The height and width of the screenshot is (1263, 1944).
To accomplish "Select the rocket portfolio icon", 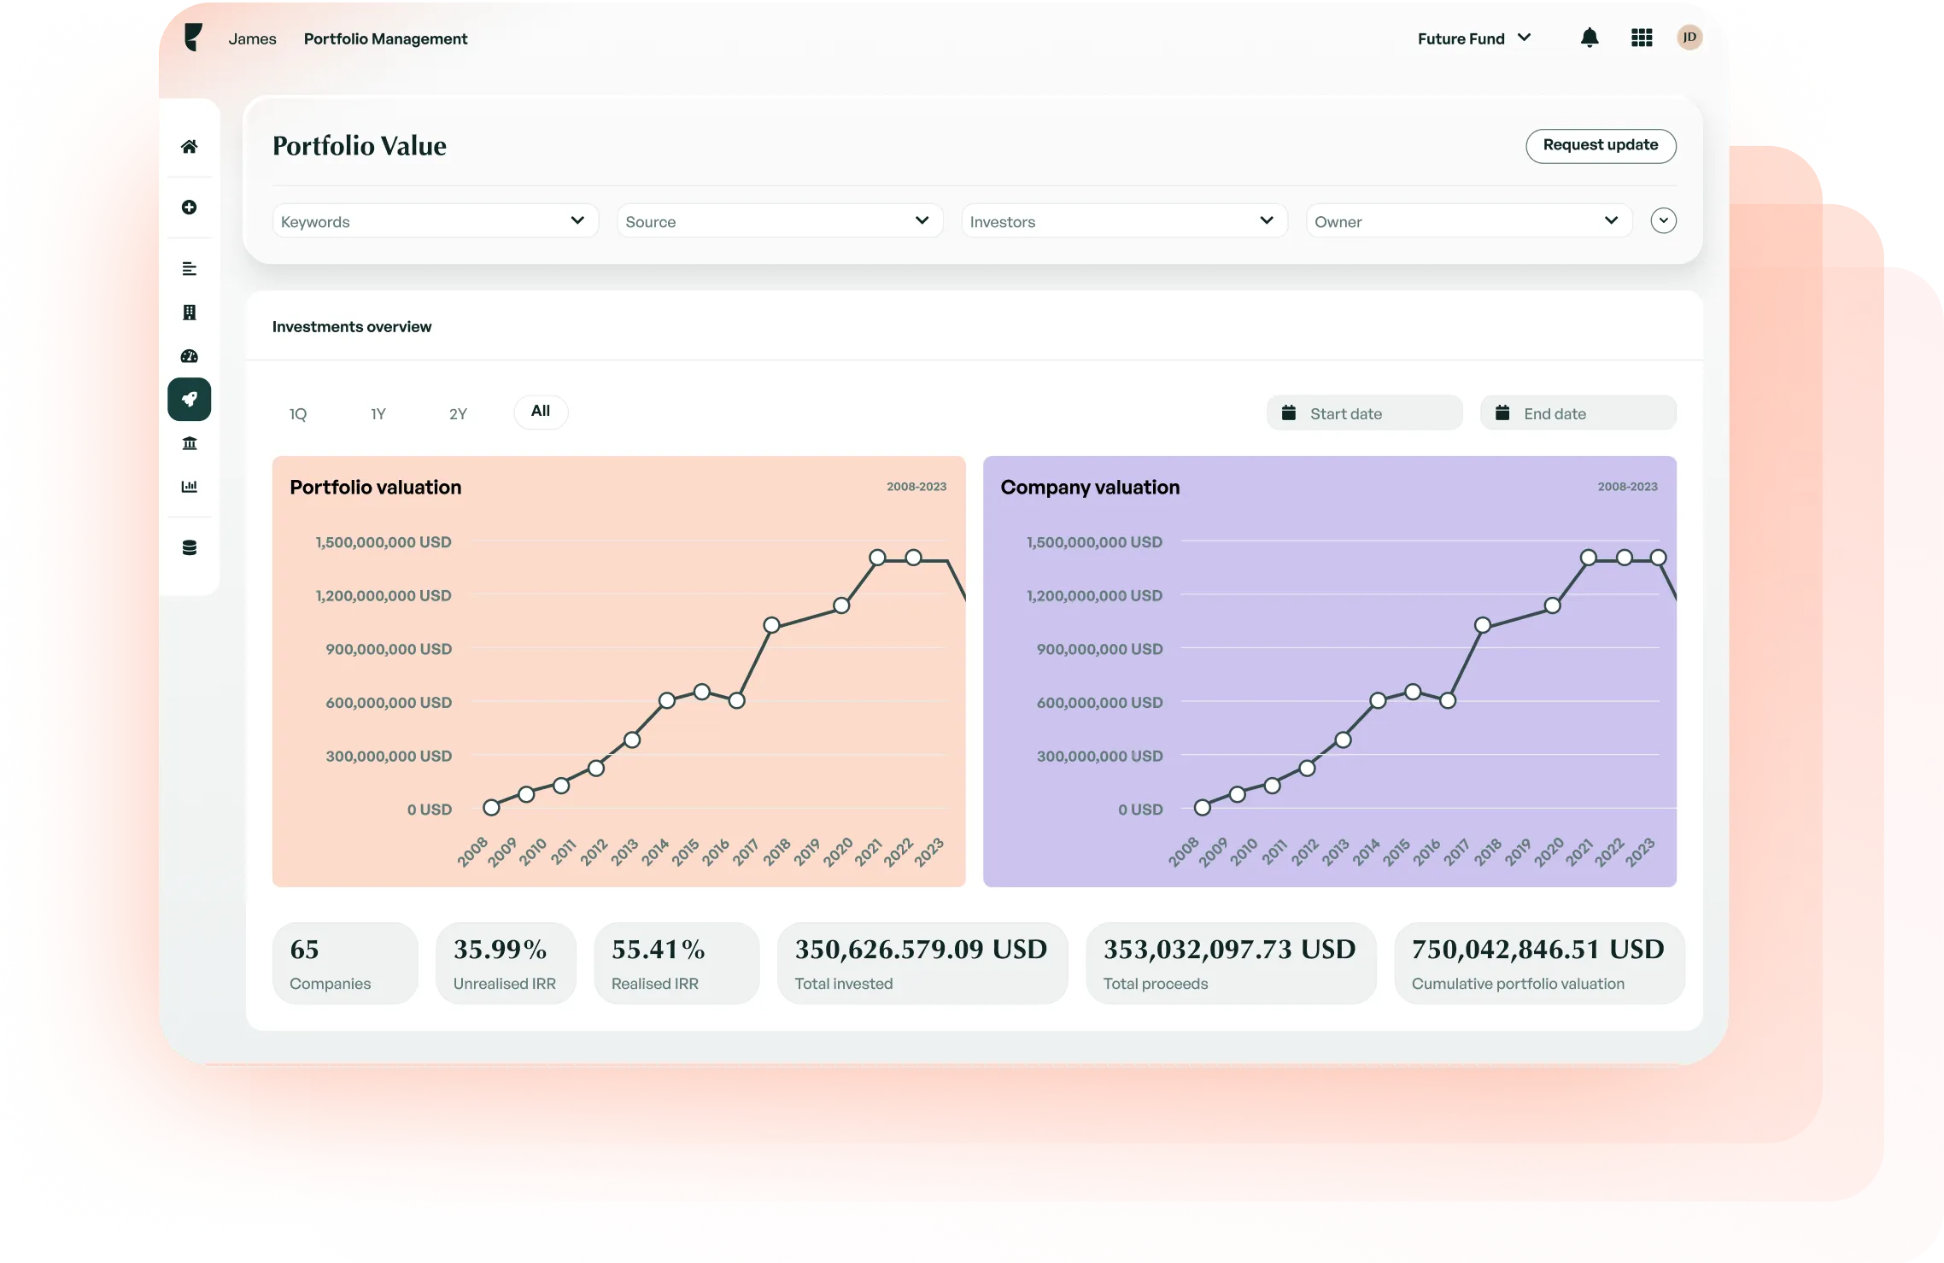I will pyautogui.click(x=190, y=399).
